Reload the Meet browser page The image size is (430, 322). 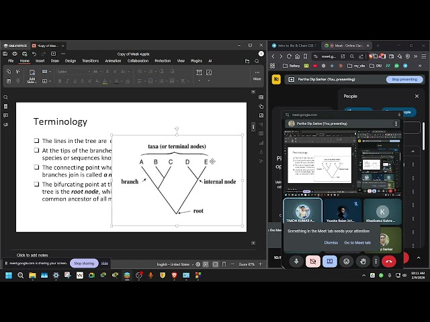(289, 56)
